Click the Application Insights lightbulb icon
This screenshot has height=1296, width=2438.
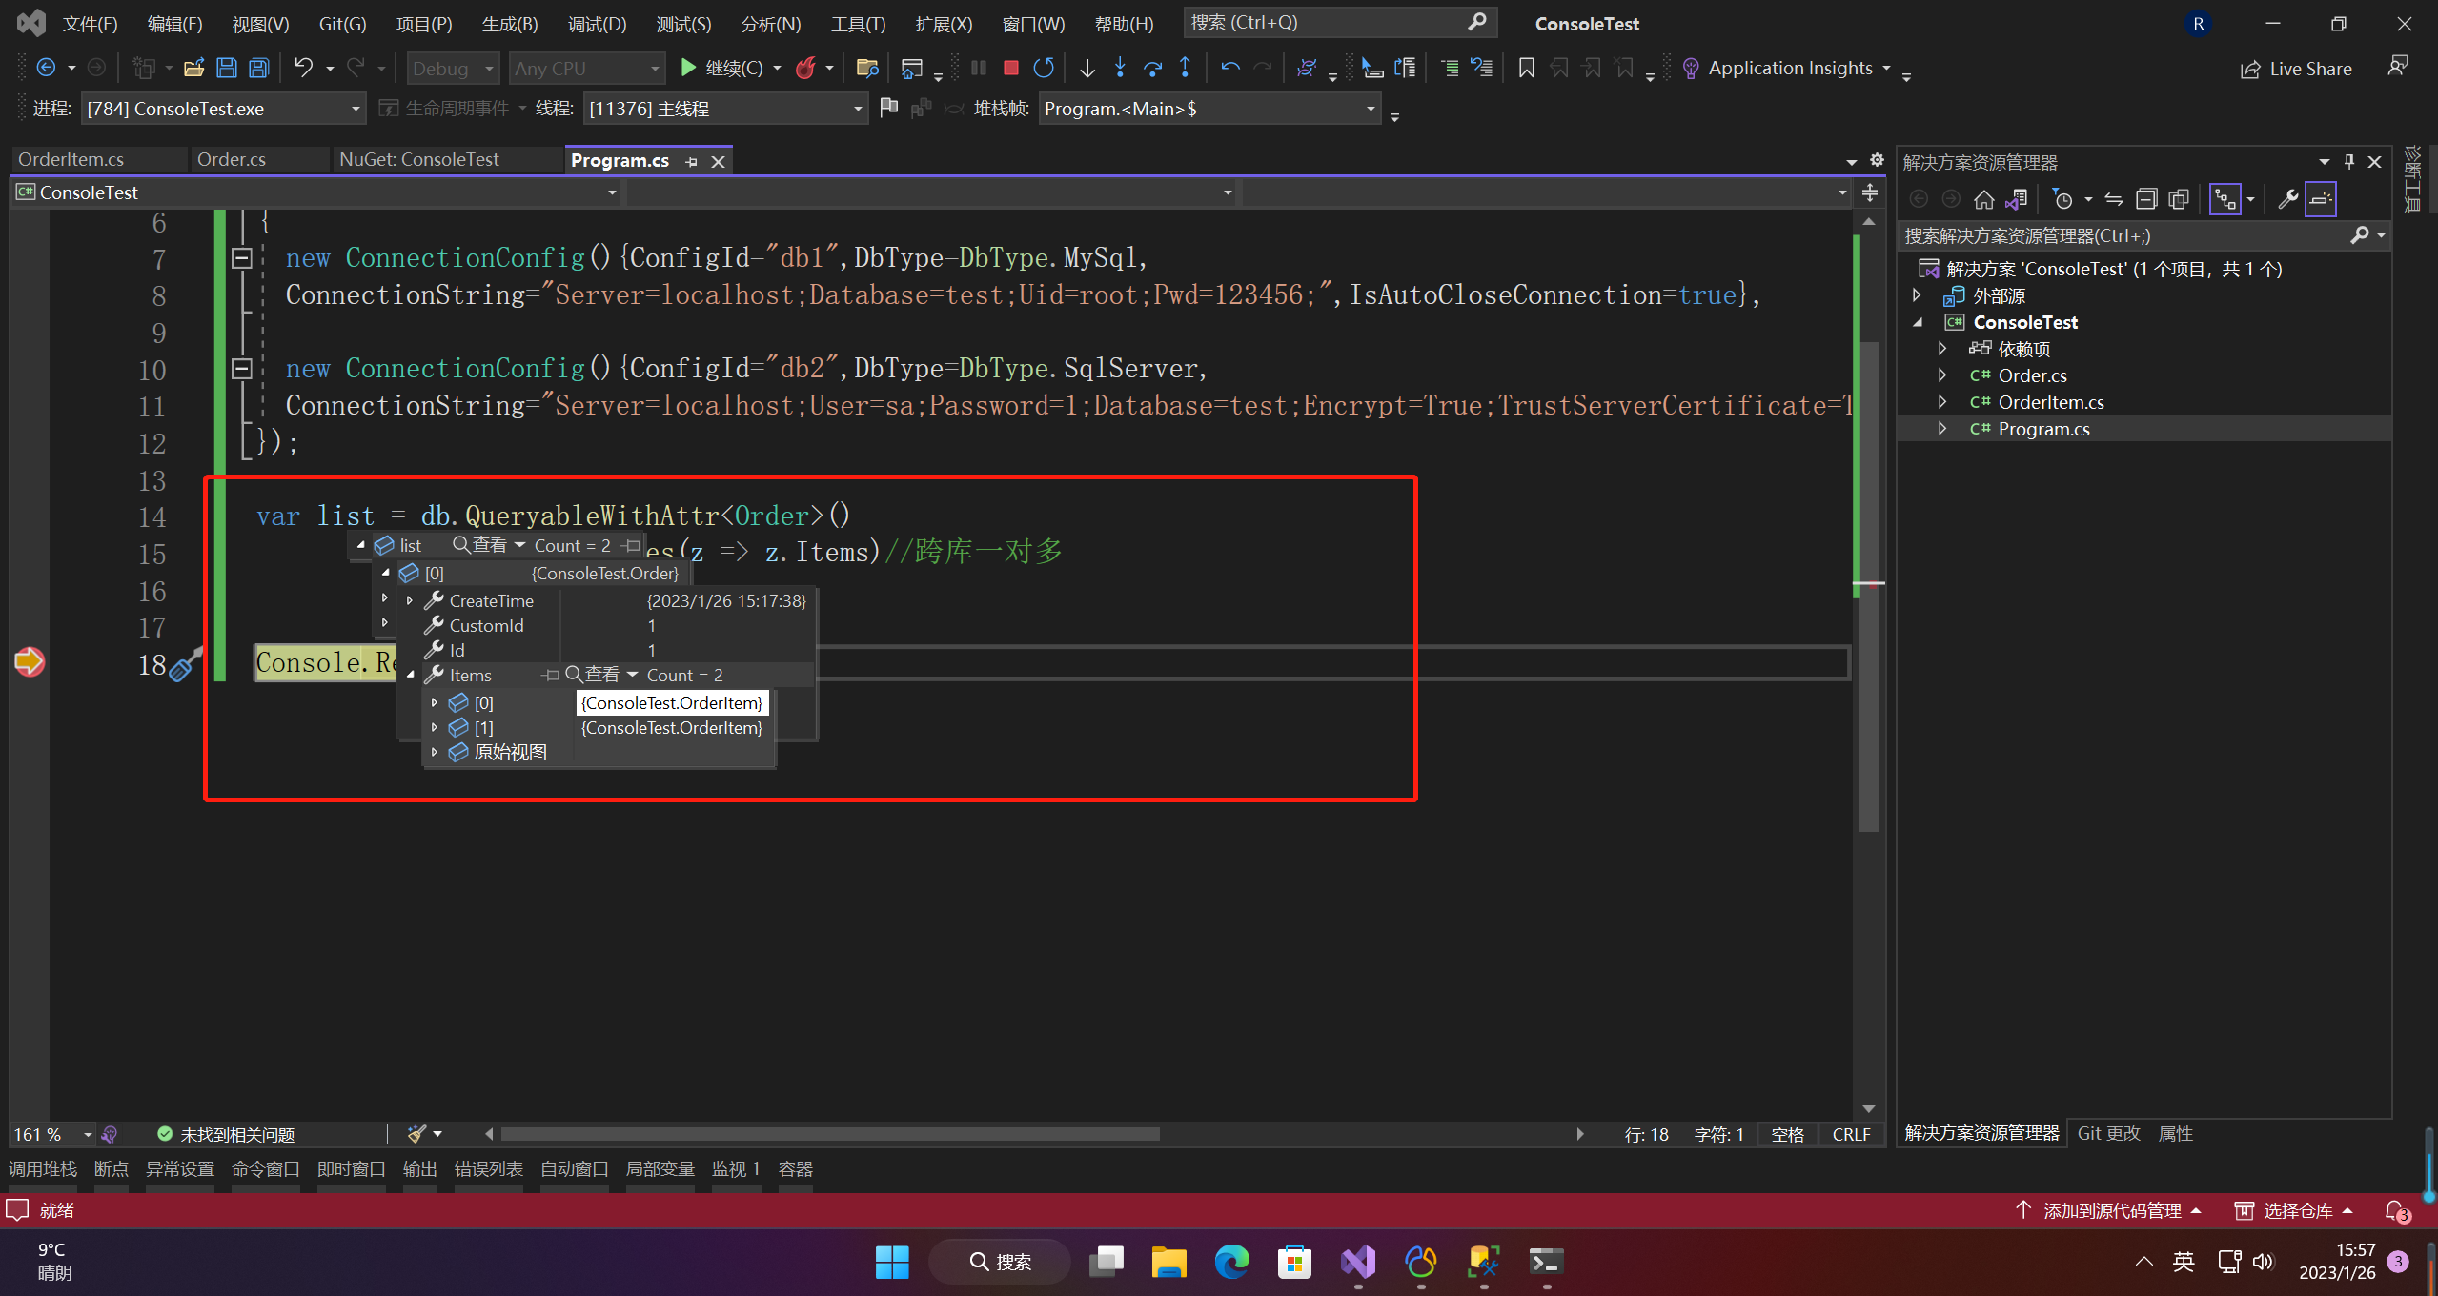(x=1691, y=68)
